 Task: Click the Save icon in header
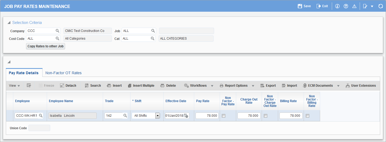tap(300, 6)
